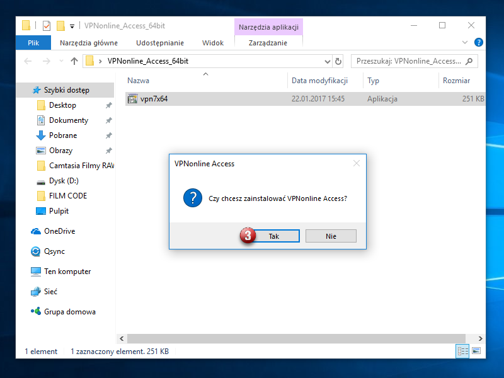Screen dimensions: 504x378
Task: Click the horizontal scrollbar thumb
Action: point(296,338)
